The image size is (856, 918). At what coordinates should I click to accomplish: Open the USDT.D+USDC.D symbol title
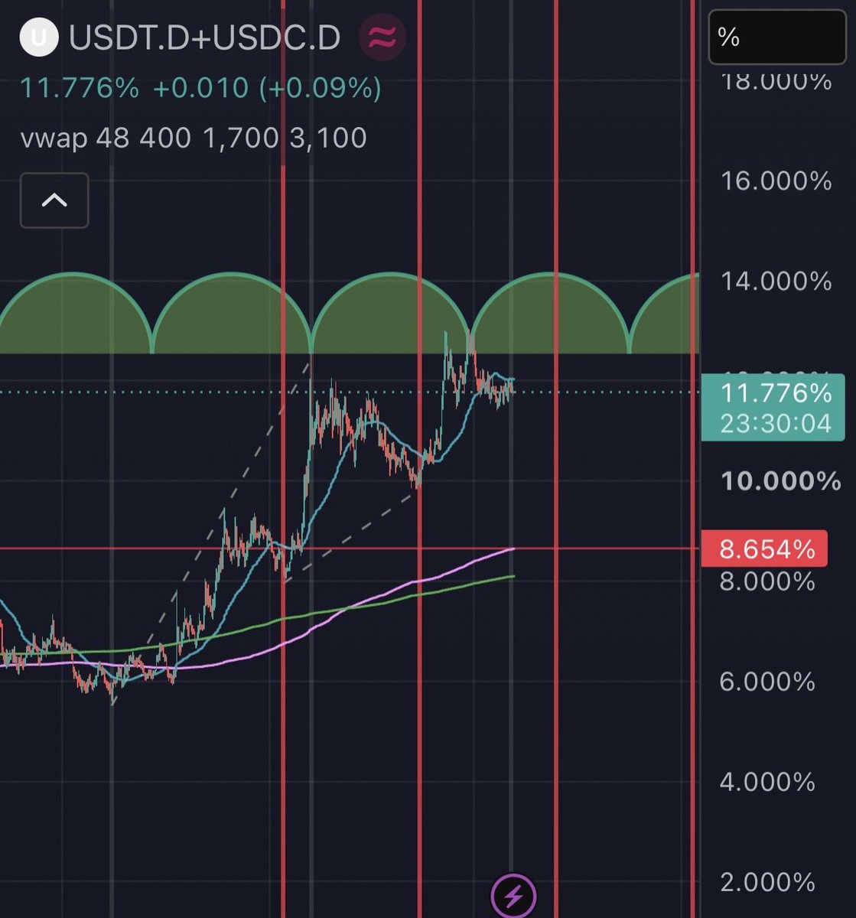pos(204,37)
